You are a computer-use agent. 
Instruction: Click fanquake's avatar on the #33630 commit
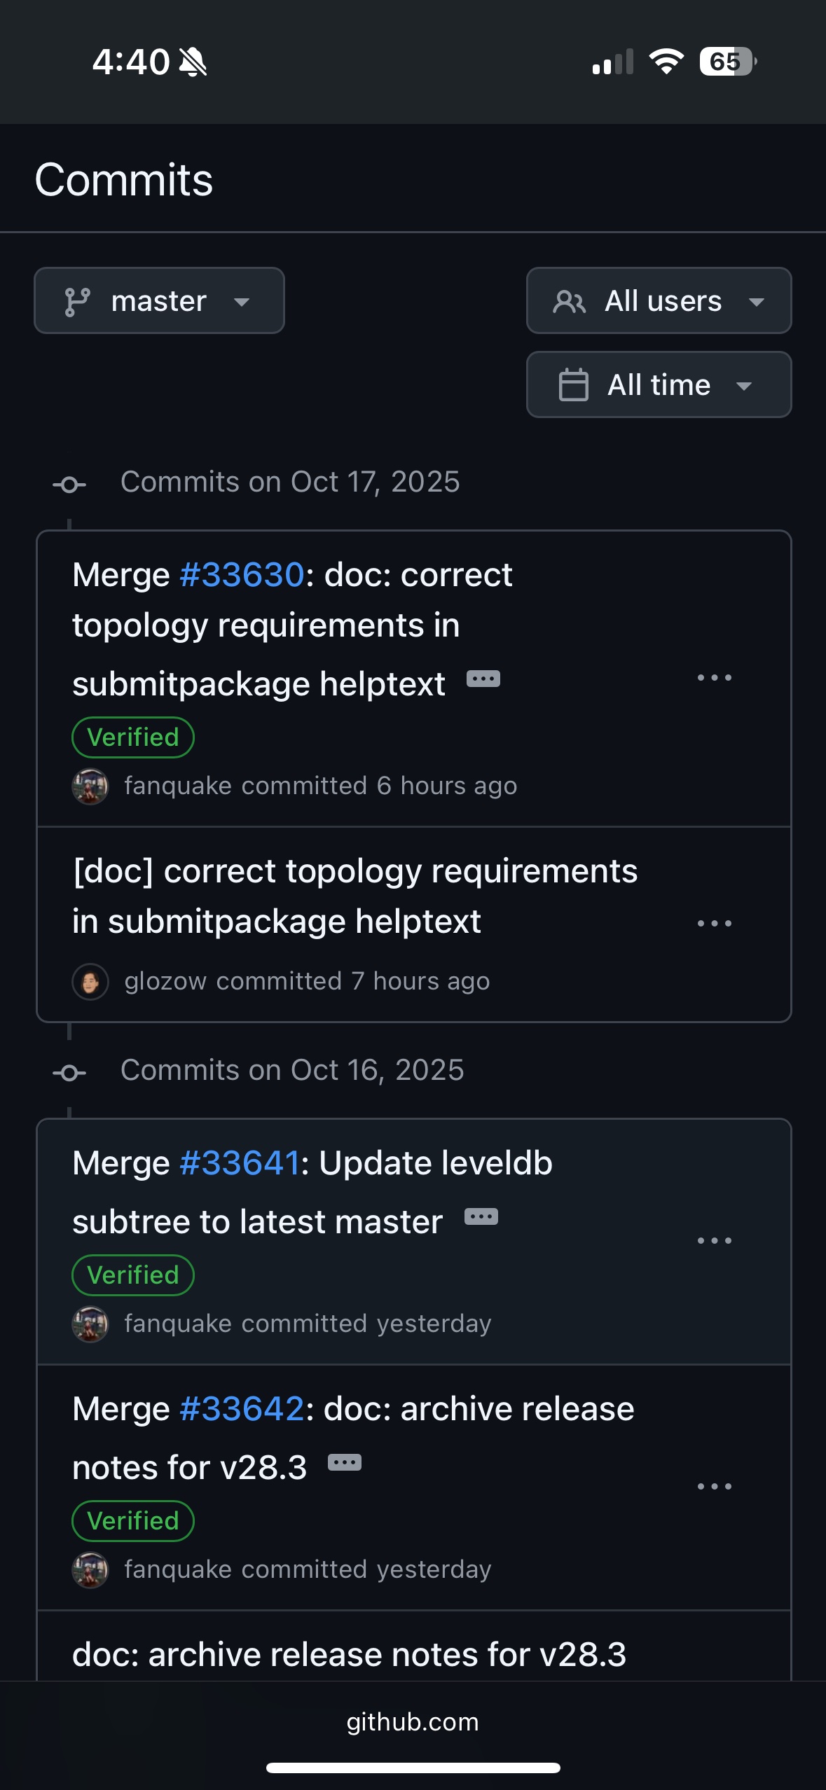click(x=90, y=786)
